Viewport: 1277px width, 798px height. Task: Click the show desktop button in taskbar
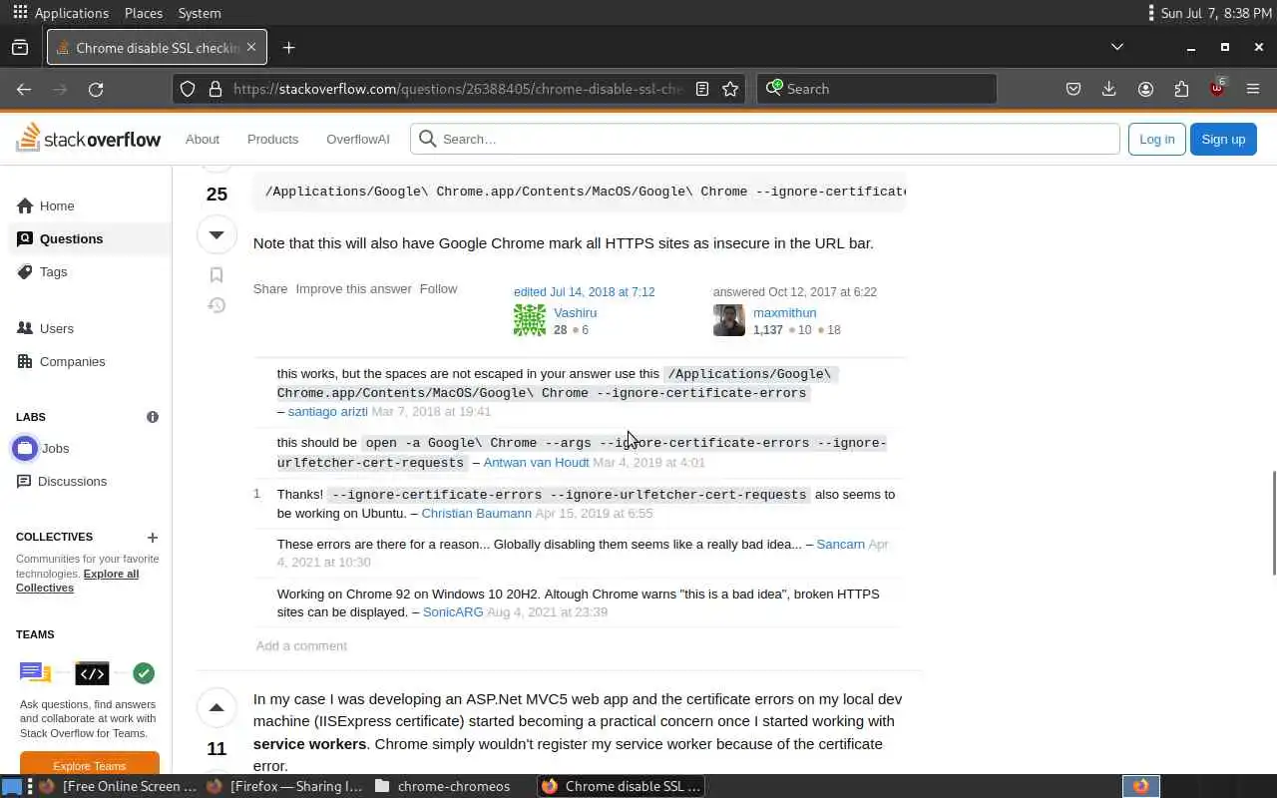[x=11, y=786]
